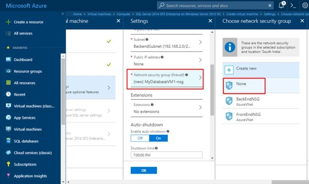The height and width of the screenshot is (184, 309).
Task: Go to Create virtual machine breadcrumb
Action: click(242, 14)
